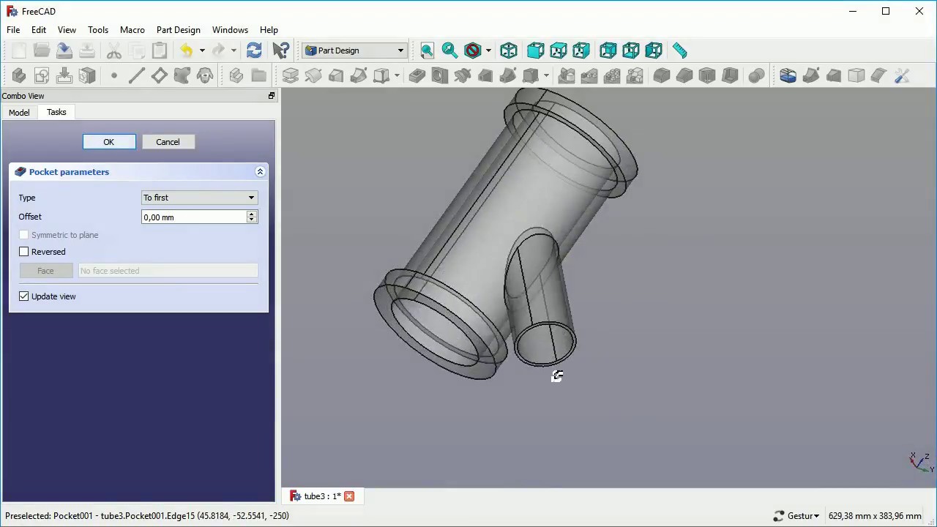Image resolution: width=937 pixels, height=527 pixels.
Task: Confirm pocket with OK button
Action: (x=109, y=142)
